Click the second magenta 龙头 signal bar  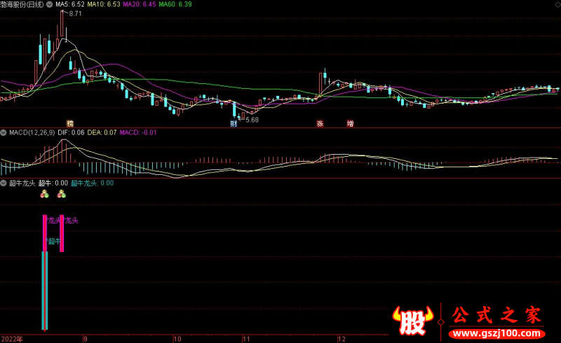point(62,233)
